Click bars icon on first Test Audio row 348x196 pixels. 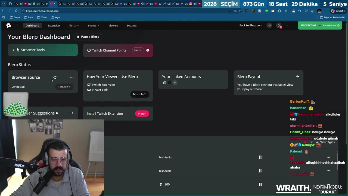[x=260, y=157]
